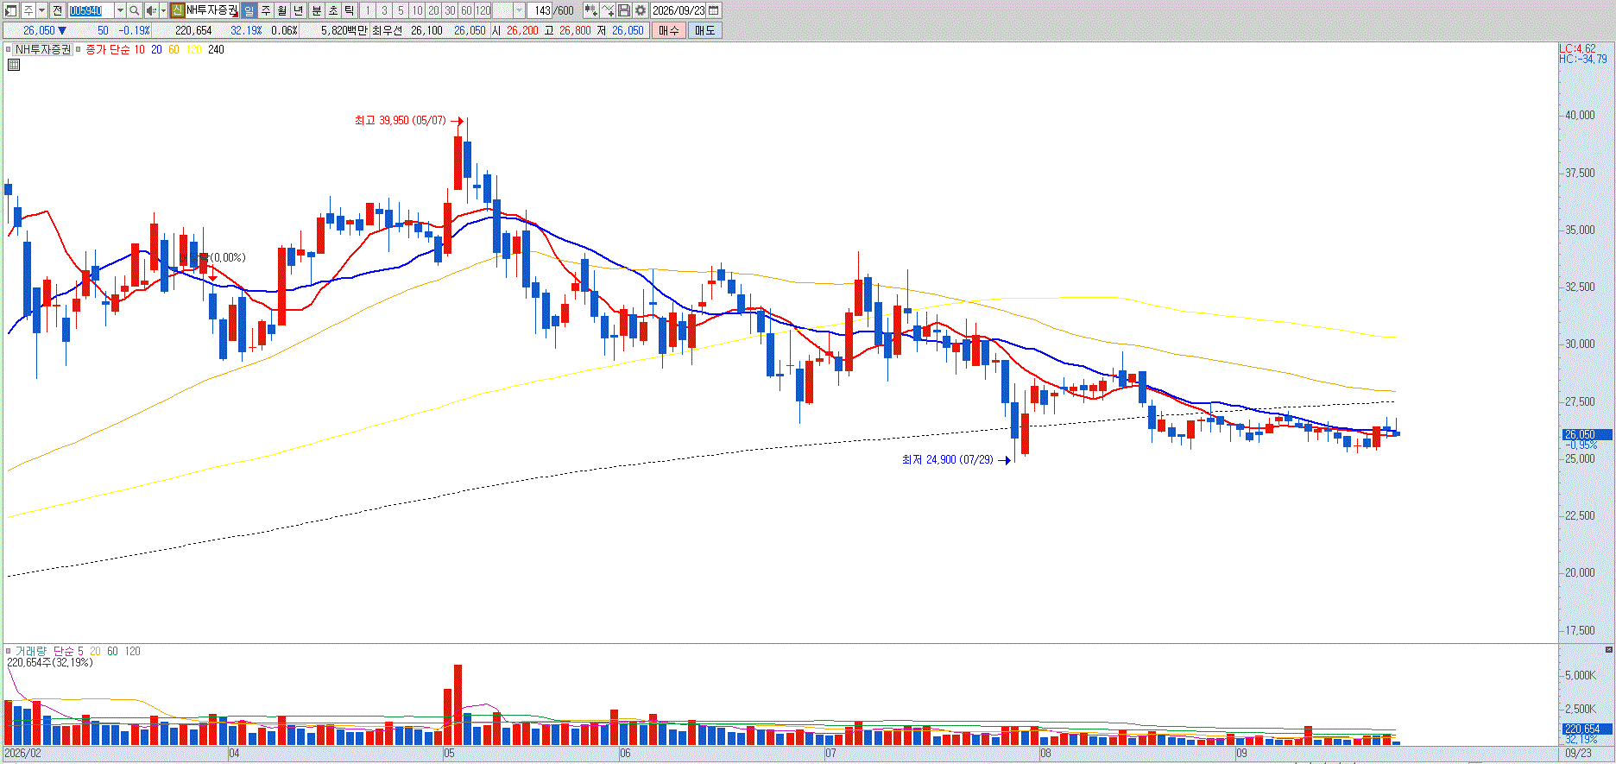Switch to 초 second period

pos(332,10)
